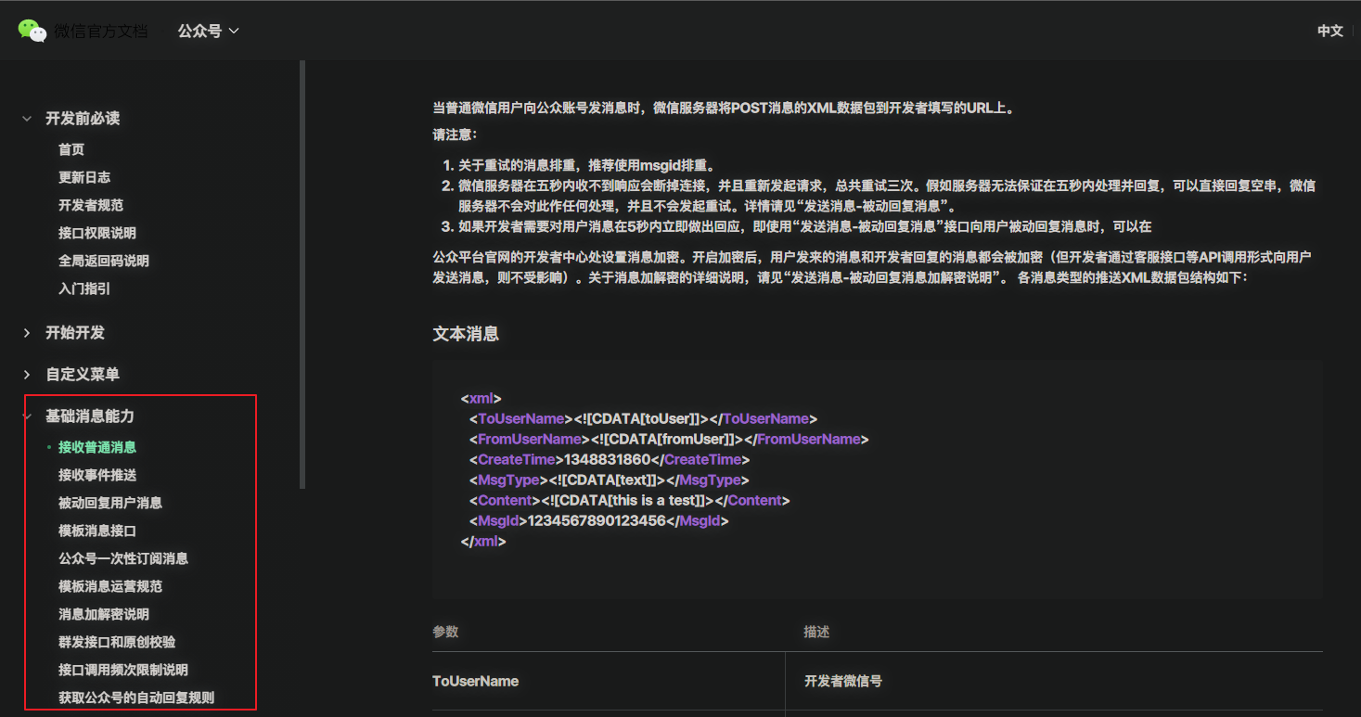Open 获取公众号的自动回复规则 page
This screenshot has width=1361, height=717.
[x=136, y=698]
